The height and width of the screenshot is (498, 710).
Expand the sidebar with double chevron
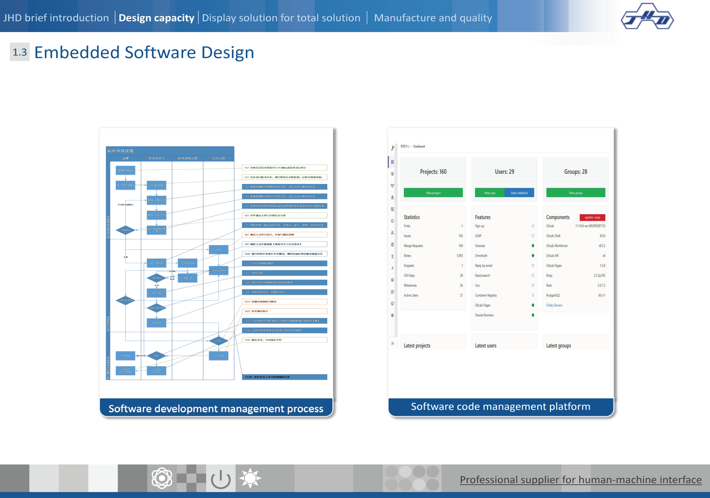coord(392,343)
